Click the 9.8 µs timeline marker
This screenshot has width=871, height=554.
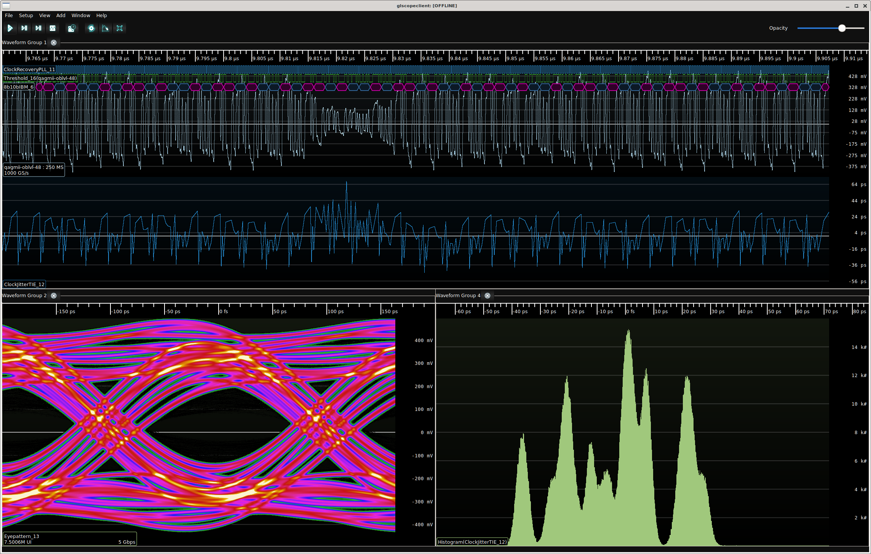coord(232,59)
